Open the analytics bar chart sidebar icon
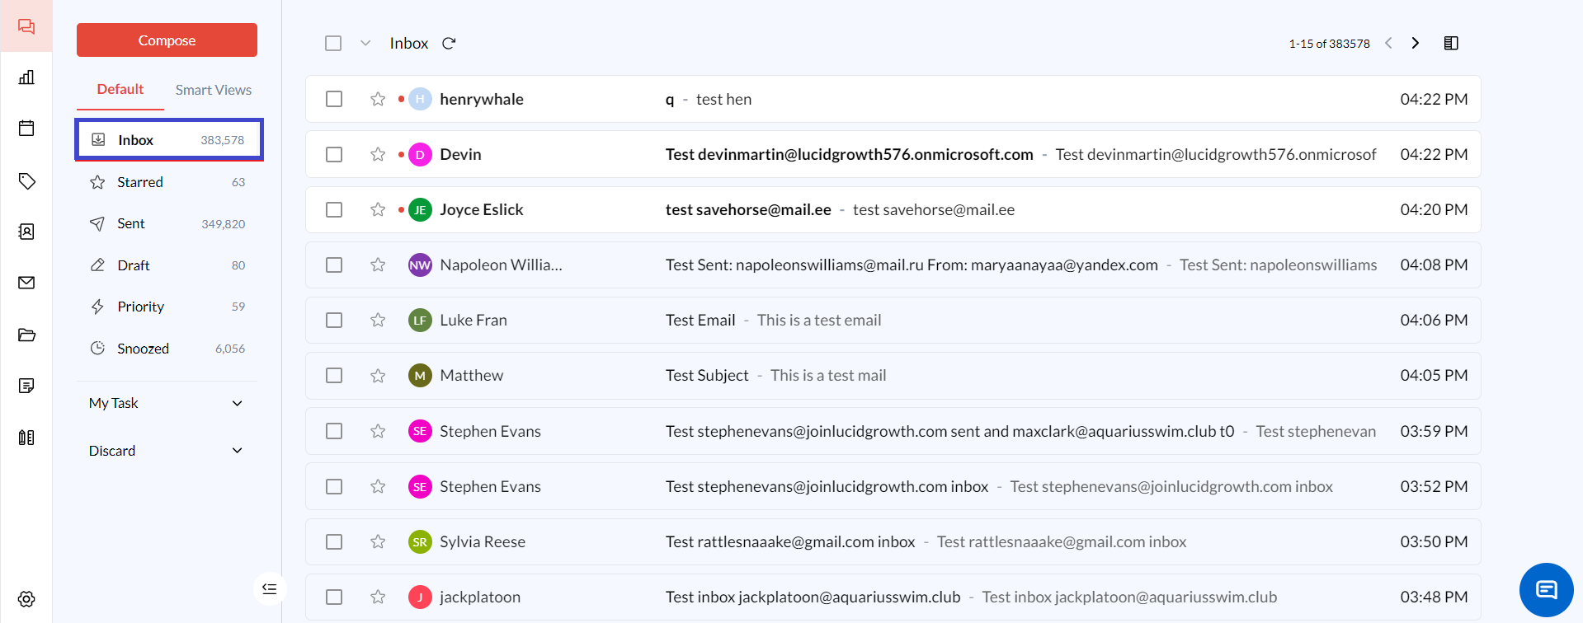Image resolution: width=1583 pixels, height=623 pixels. coord(26,77)
